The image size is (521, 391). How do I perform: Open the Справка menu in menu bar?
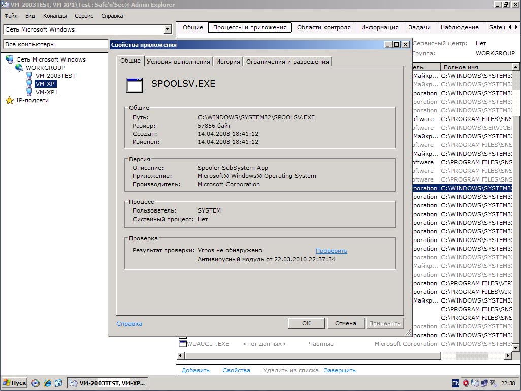(x=112, y=16)
